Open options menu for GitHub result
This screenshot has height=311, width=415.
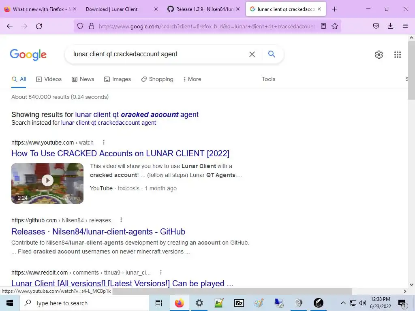pos(121,220)
